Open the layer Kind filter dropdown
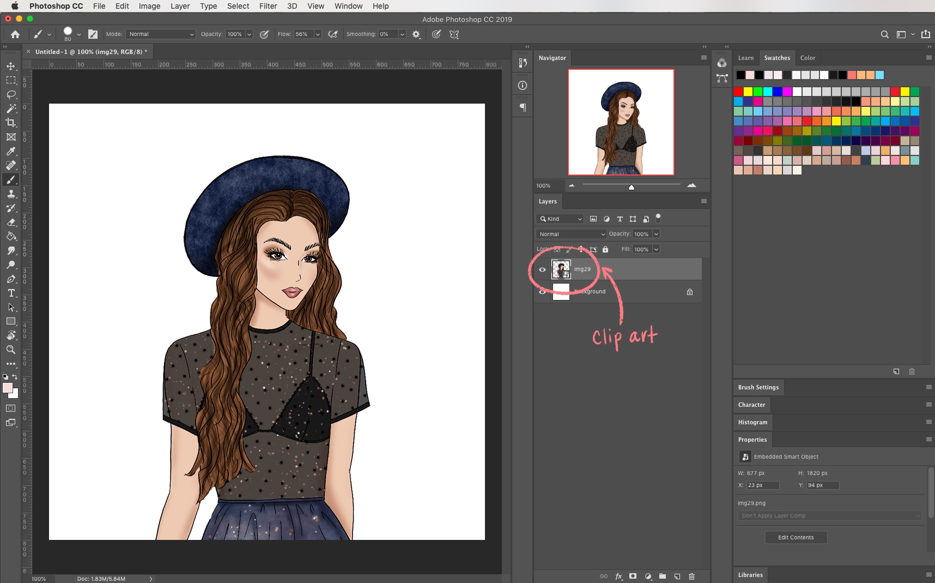This screenshot has width=935, height=583. tap(560, 219)
